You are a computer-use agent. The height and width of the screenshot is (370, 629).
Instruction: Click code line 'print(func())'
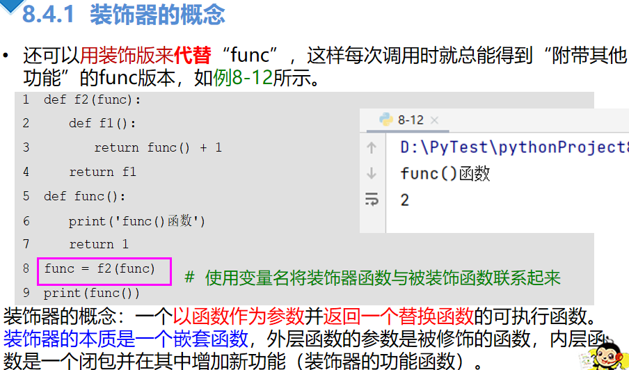tap(92, 293)
